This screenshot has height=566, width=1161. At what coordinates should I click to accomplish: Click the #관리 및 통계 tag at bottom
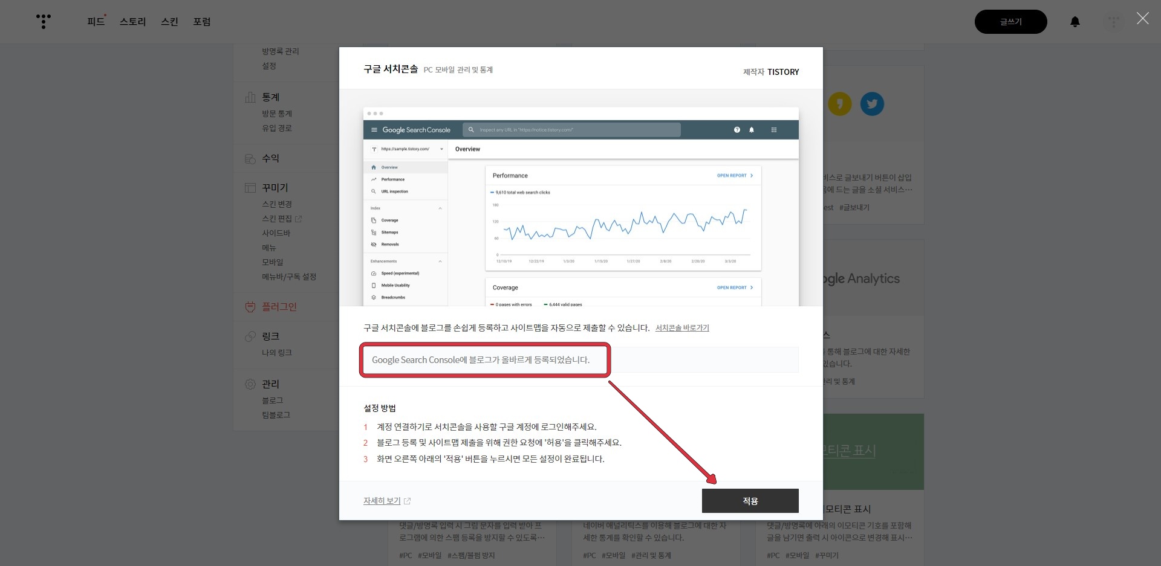pyautogui.click(x=651, y=556)
